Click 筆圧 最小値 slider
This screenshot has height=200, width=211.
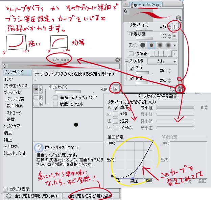(175, 107)
